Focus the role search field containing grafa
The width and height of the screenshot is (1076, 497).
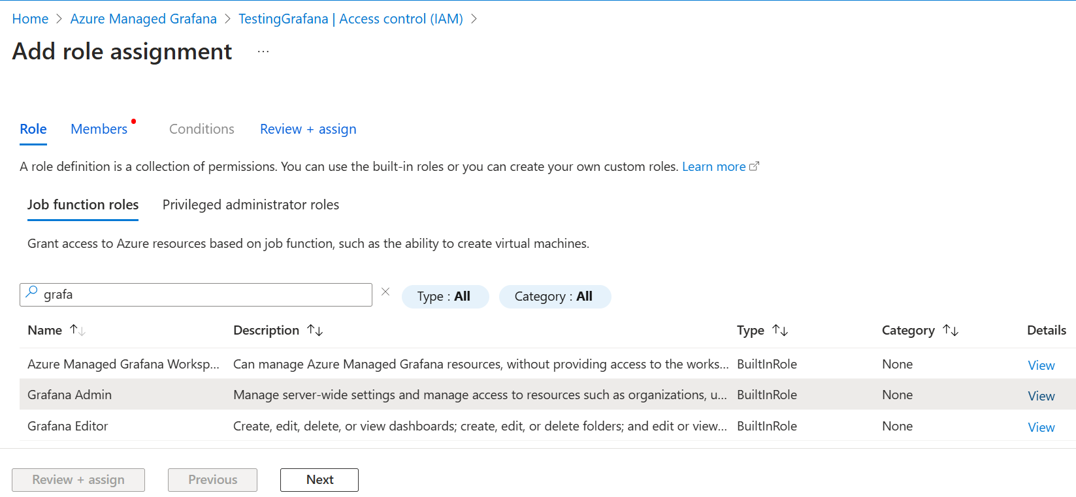point(196,295)
